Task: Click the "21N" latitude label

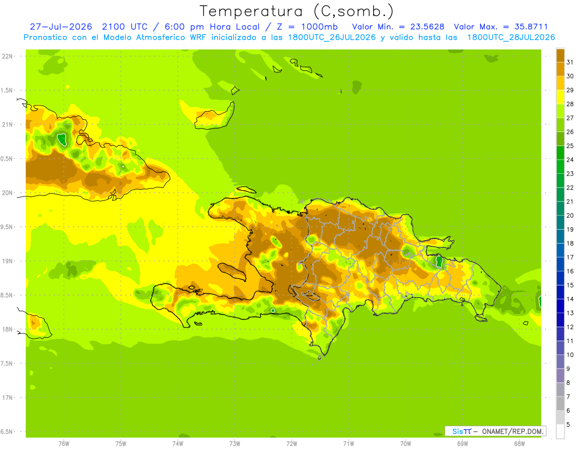Action: click(7, 124)
